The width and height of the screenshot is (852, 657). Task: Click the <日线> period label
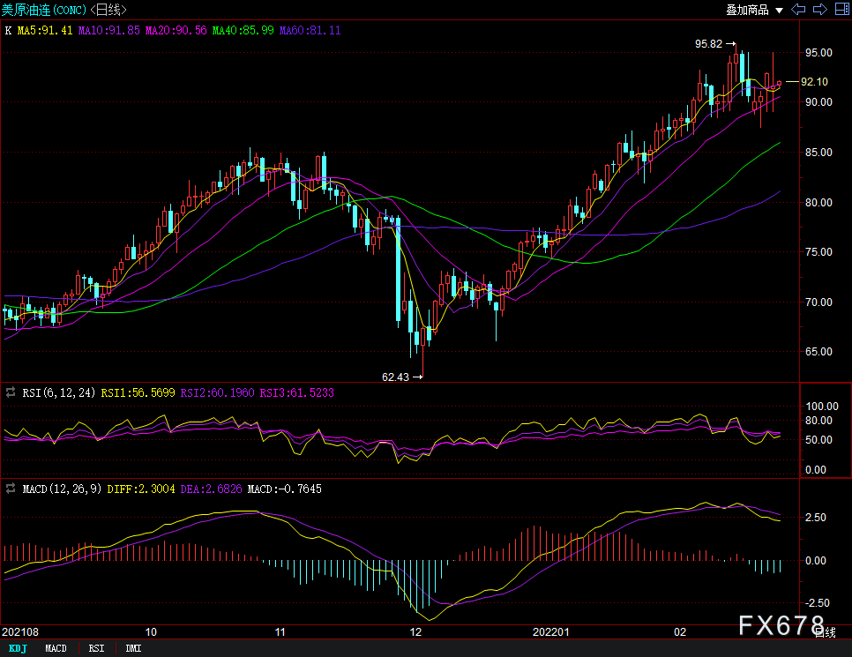coord(108,10)
